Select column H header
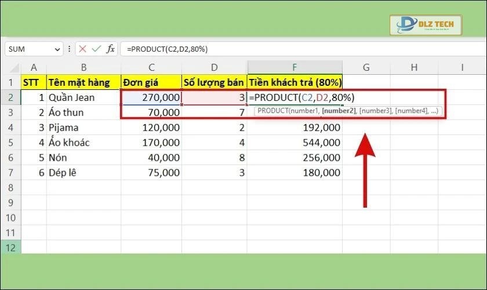The image size is (487, 290). pos(414,67)
